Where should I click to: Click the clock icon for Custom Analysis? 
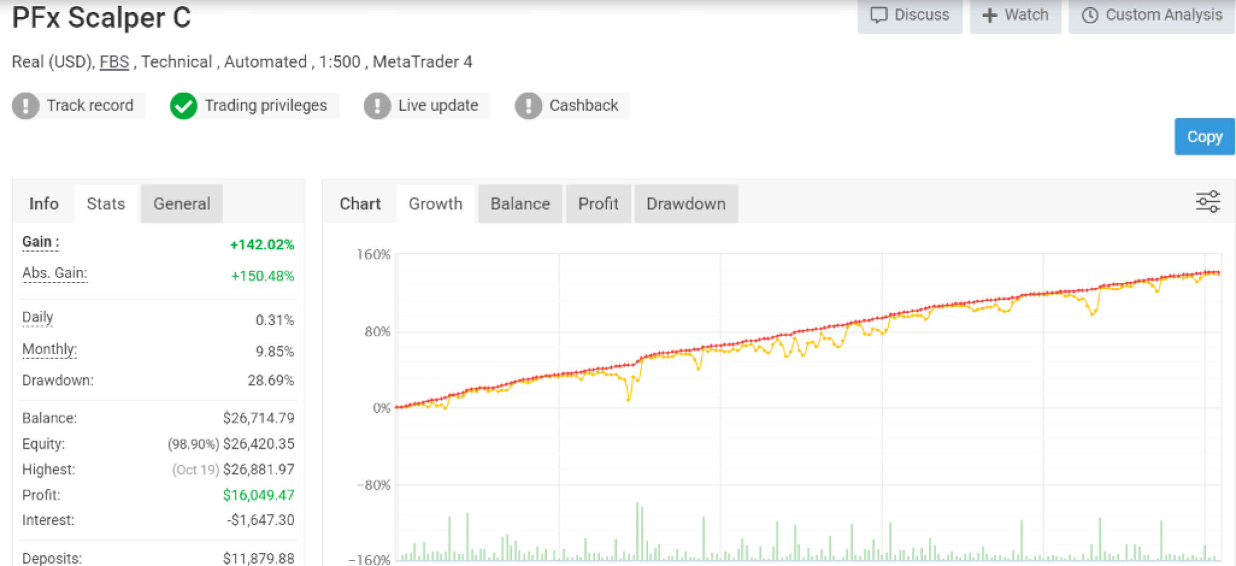(1090, 15)
